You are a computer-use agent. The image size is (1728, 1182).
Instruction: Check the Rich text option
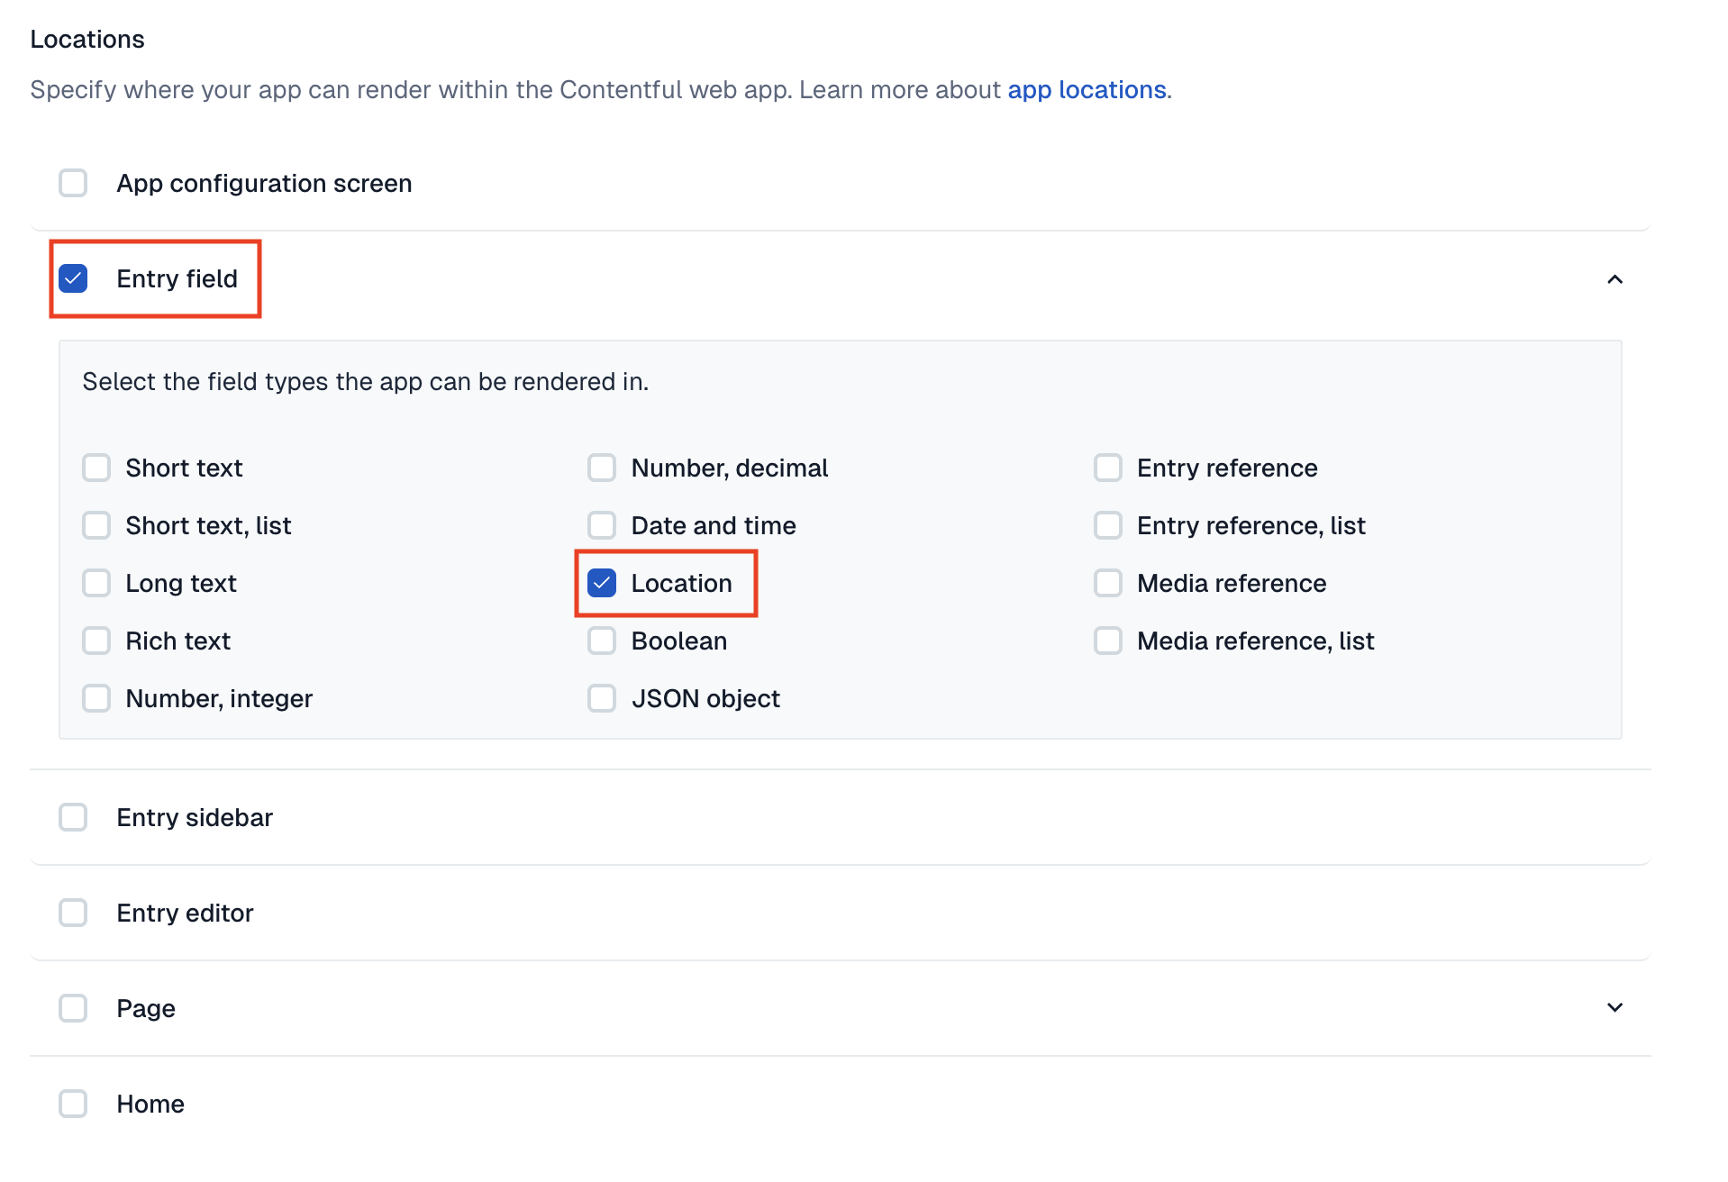[x=96, y=641]
